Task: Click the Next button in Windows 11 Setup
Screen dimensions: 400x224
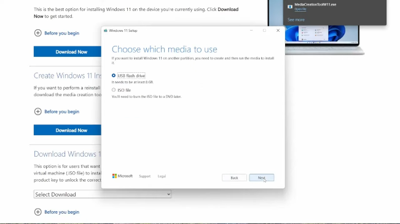Action: (x=262, y=177)
